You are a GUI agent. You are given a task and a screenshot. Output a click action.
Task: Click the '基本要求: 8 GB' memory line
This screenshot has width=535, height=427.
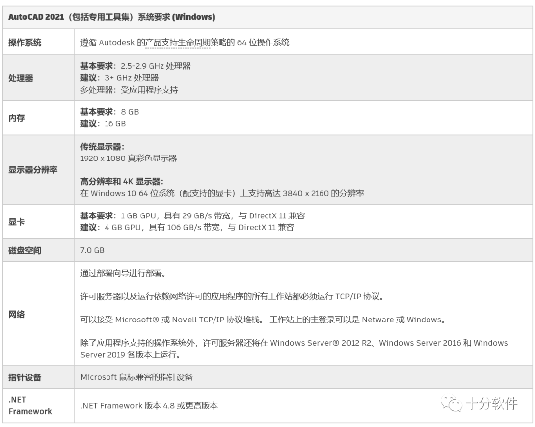tap(109, 112)
